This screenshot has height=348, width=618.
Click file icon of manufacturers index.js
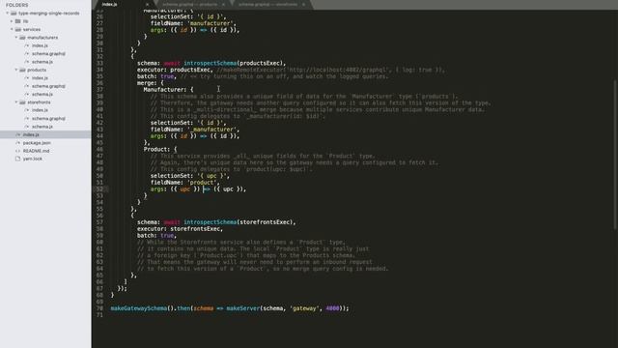click(27, 45)
